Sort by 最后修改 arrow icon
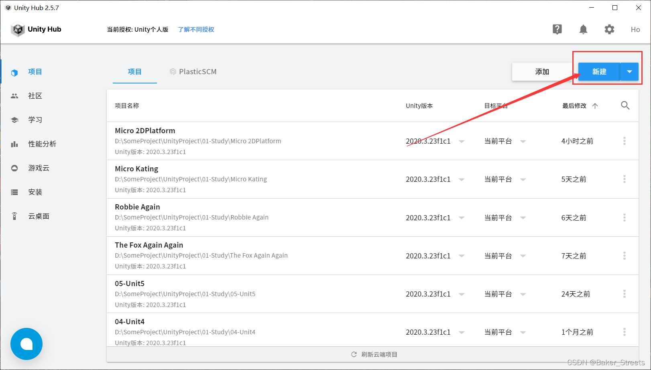Image resolution: width=651 pixels, height=370 pixels. coord(595,106)
